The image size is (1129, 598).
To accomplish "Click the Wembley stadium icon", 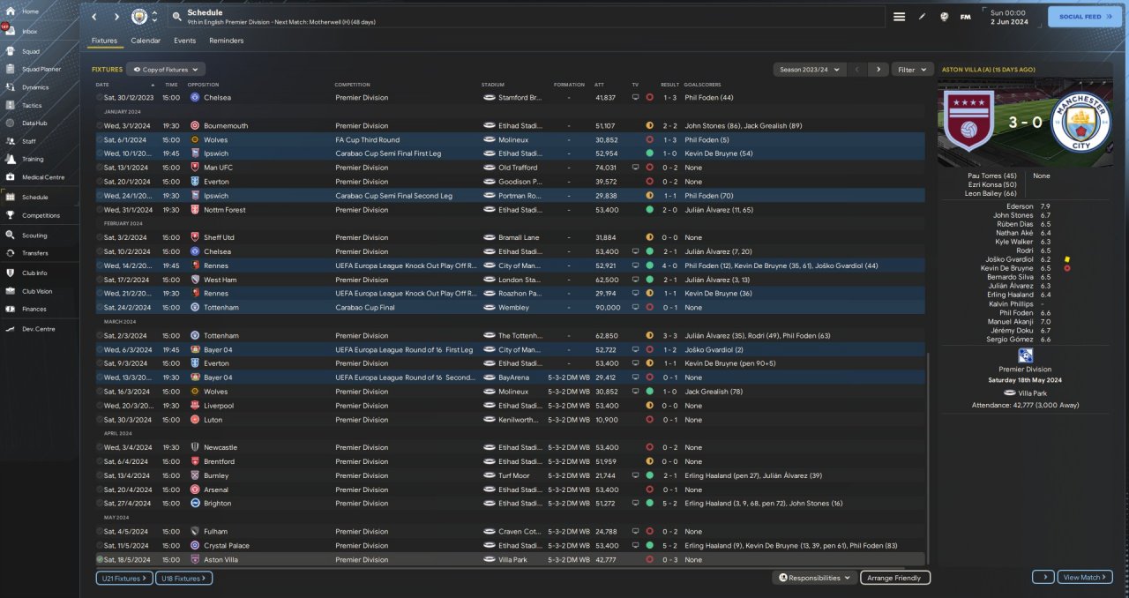I will 489,308.
